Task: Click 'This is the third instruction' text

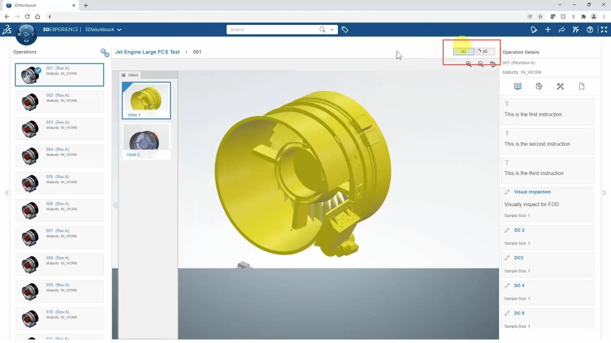Action: click(x=533, y=173)
